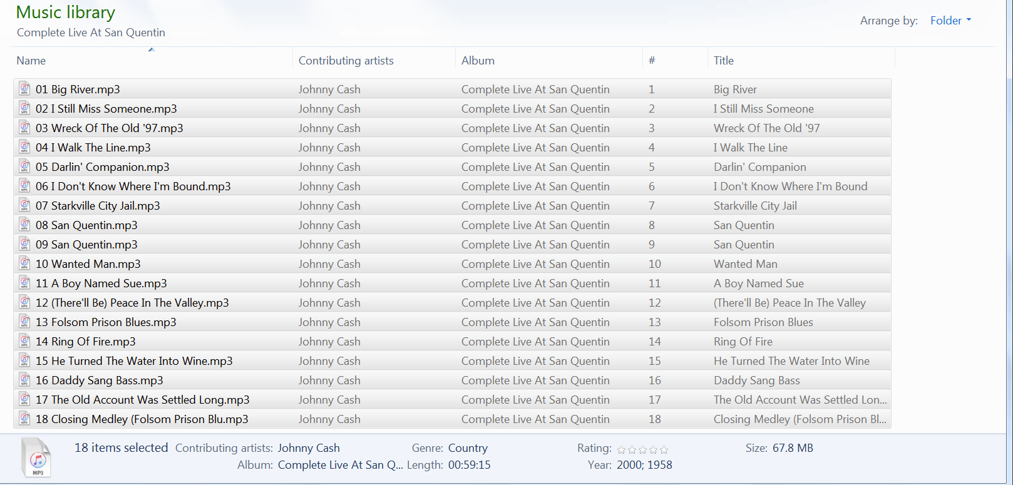The image size is (1013, 485).
Task: Click the title cell Wanted Man
Action: tap(746, 264)
